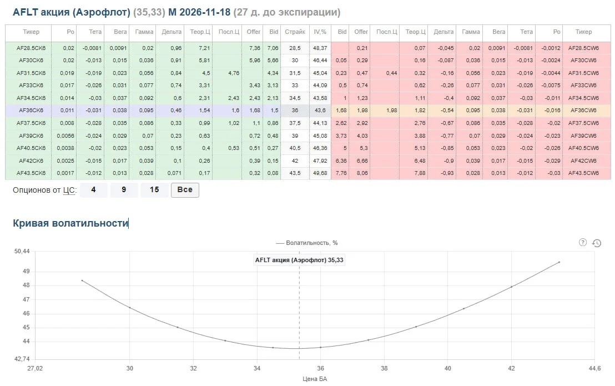Open call option AF43.5CK6
Image resolution: width=615 pixels, height=386 pixels.
coord(31,173)
